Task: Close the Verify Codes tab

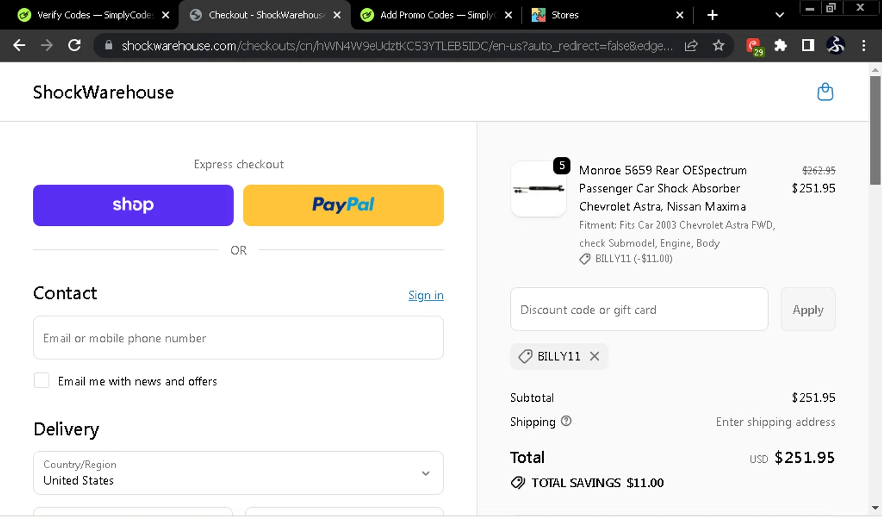Action: 166,15
